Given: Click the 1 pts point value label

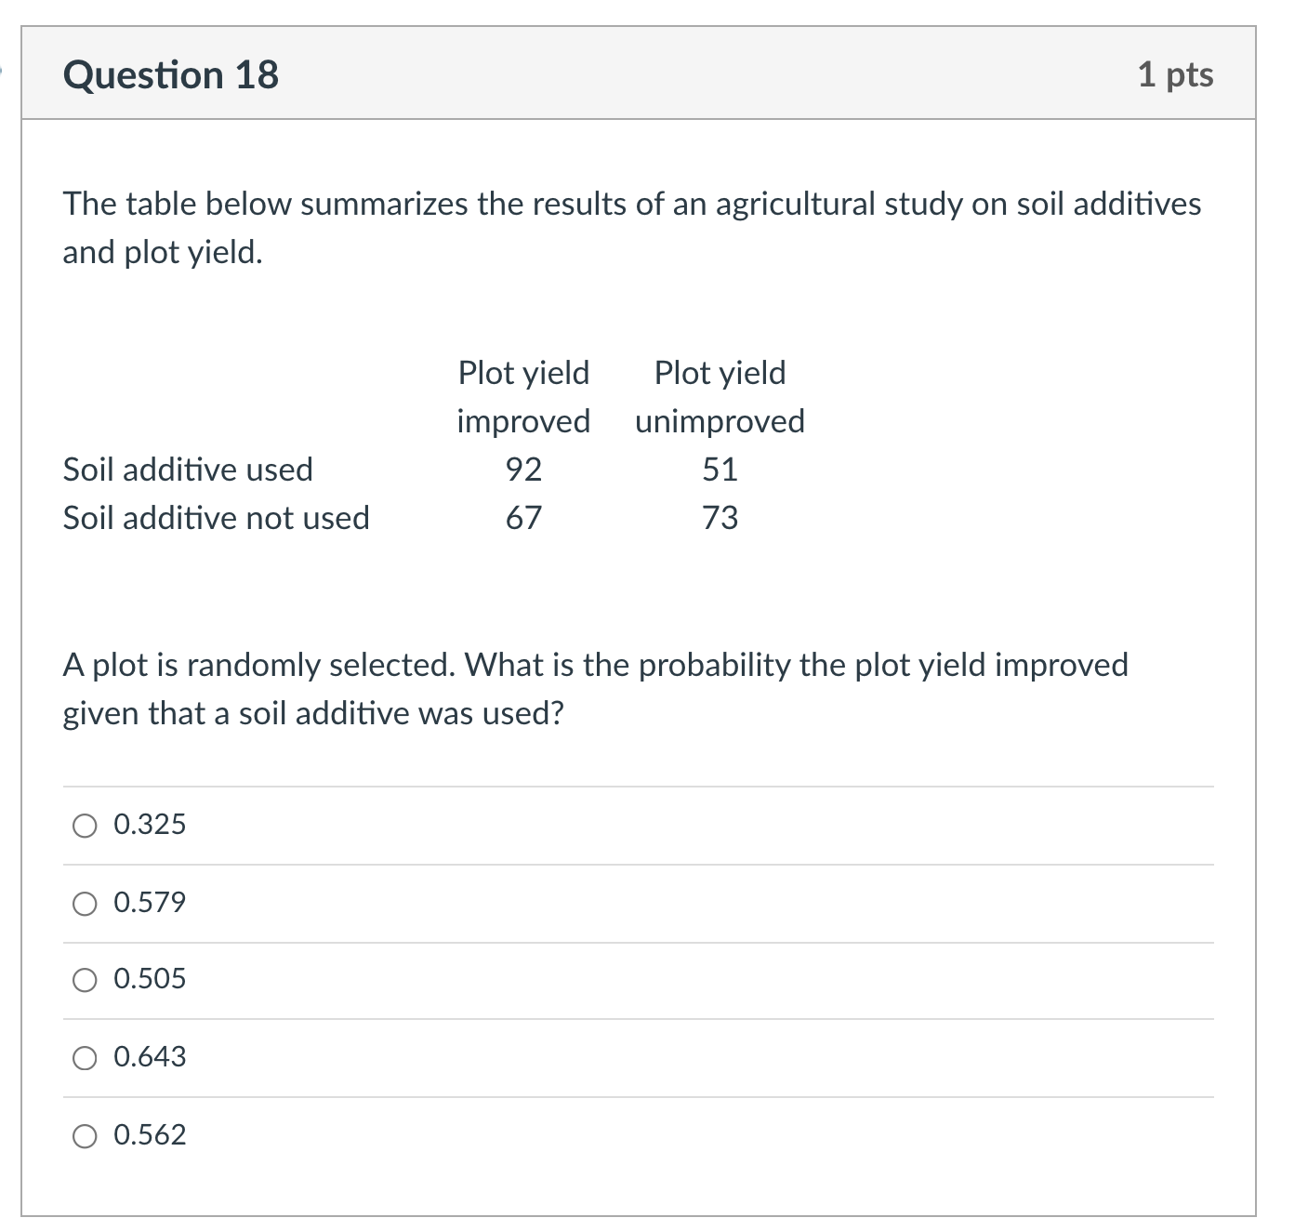Looking at the screenshot, I should point(1176,75).
